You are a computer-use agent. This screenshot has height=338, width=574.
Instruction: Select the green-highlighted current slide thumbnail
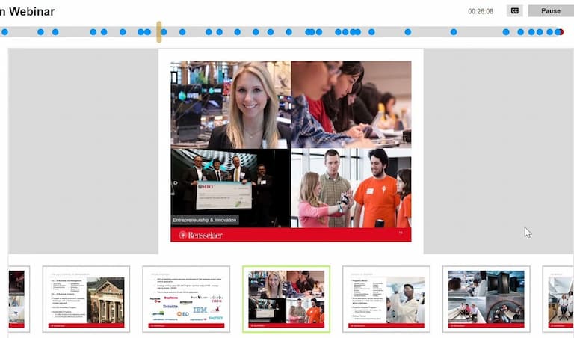coord(286,299)
